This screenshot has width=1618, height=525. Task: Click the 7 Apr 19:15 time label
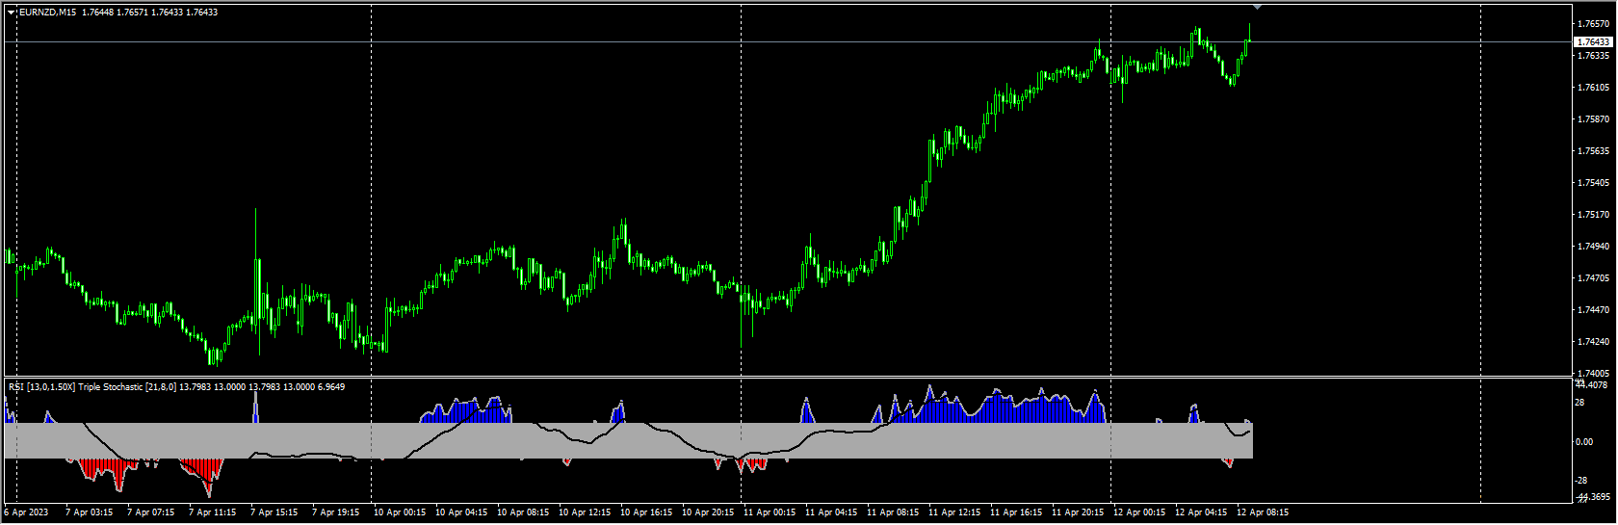(335, 512)
